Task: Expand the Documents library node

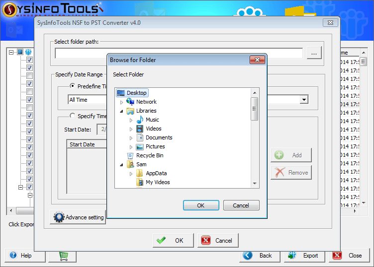Action: pos(131,138)
